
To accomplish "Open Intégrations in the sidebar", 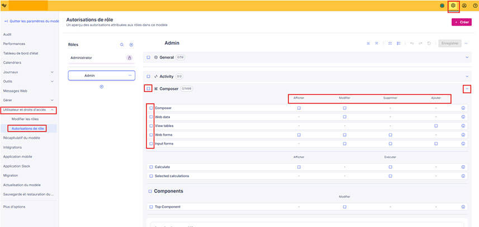I will pos(12,147).
